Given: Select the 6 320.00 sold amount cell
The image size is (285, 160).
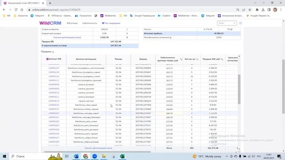Looking at the screenshot, I should tap(213, 76).
